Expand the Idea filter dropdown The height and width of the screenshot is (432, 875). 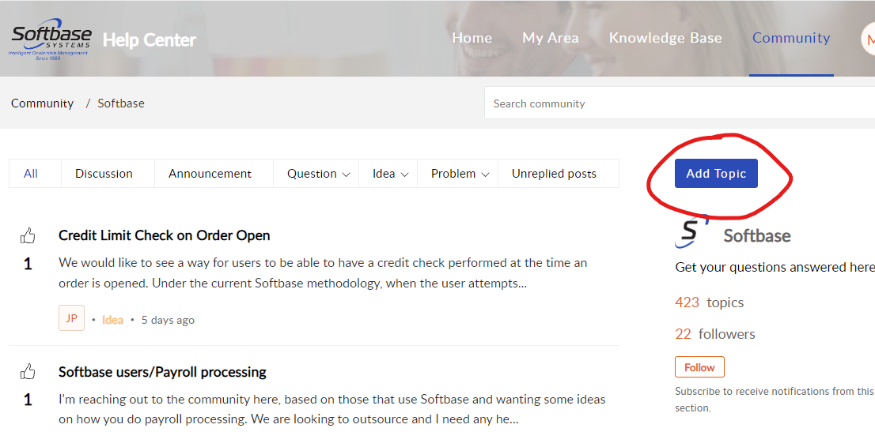(390, 174)
